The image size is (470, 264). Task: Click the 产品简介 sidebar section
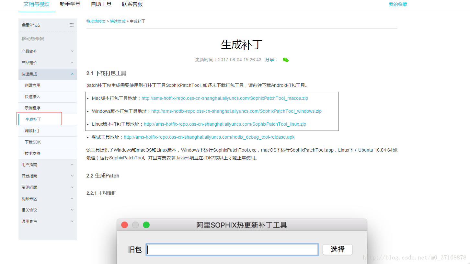tap(48, 52)
